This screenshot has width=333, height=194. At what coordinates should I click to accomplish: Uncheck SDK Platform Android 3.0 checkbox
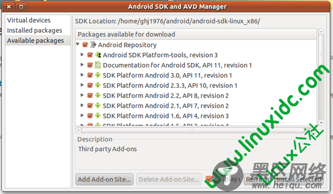point(90,75)
